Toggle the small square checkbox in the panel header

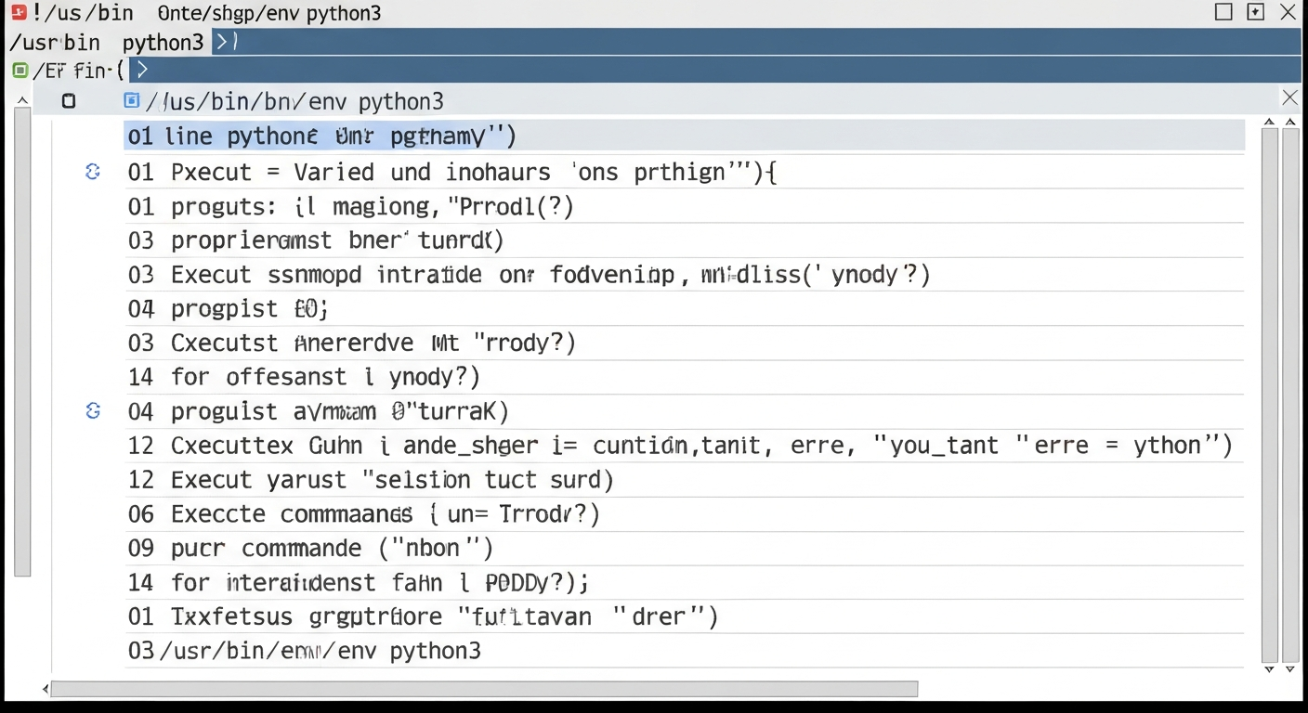pyautogui.click(x=69, y=101)
